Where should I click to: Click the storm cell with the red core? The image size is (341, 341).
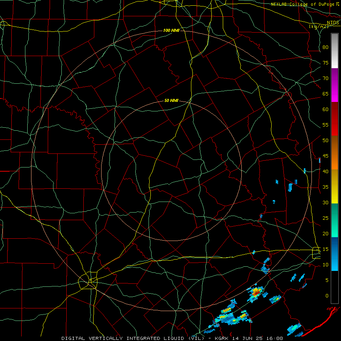(256, 293)
